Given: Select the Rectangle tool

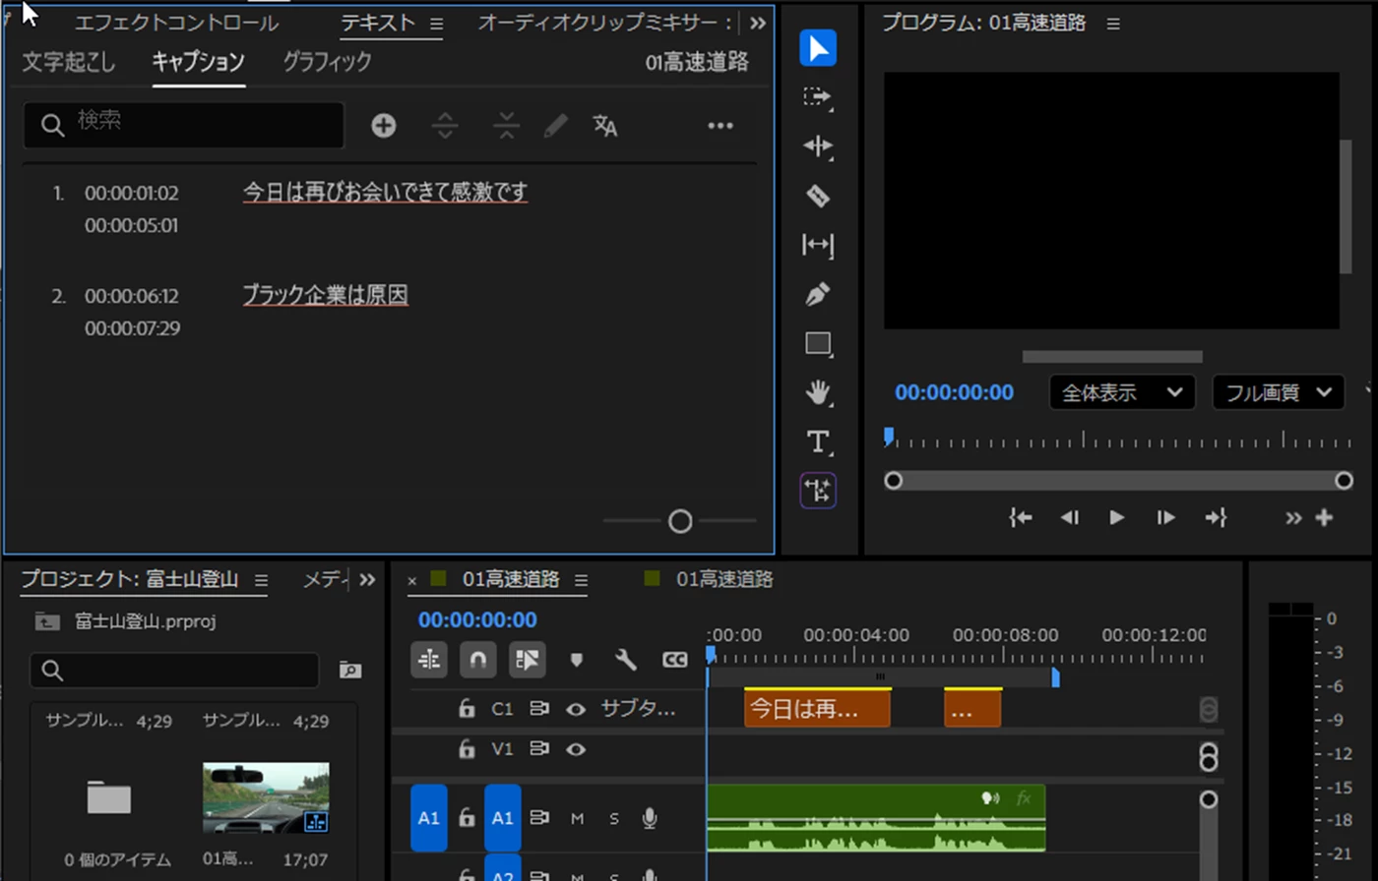Looking at the screenshot, I should click(x=818, y=343).
